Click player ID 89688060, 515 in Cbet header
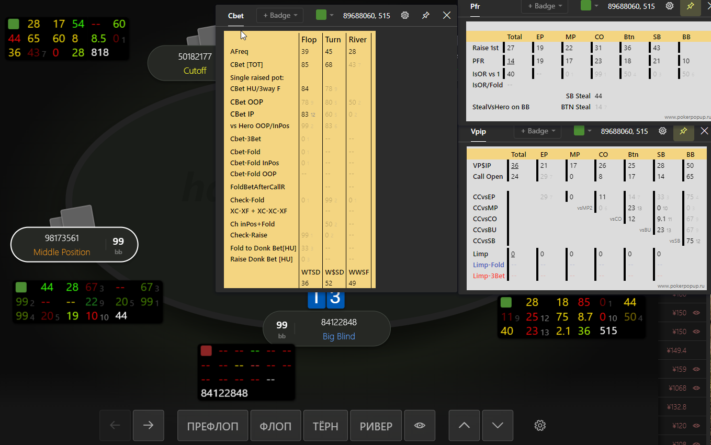This screenshot has width=711, height=445. 367,16
